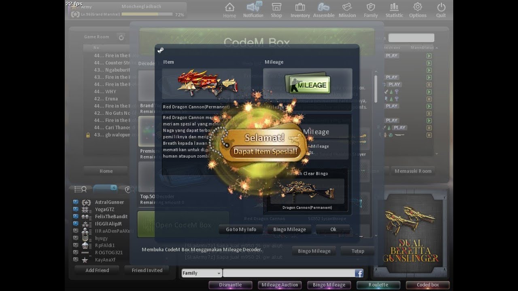Screen dimensions: 518x291
Task: Click the Open CodeM Box button
Action: [x=183, y=225]
